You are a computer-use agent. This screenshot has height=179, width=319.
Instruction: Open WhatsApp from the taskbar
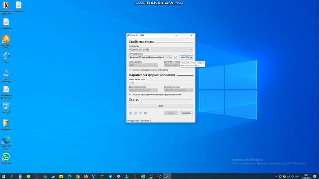(143, 176)
